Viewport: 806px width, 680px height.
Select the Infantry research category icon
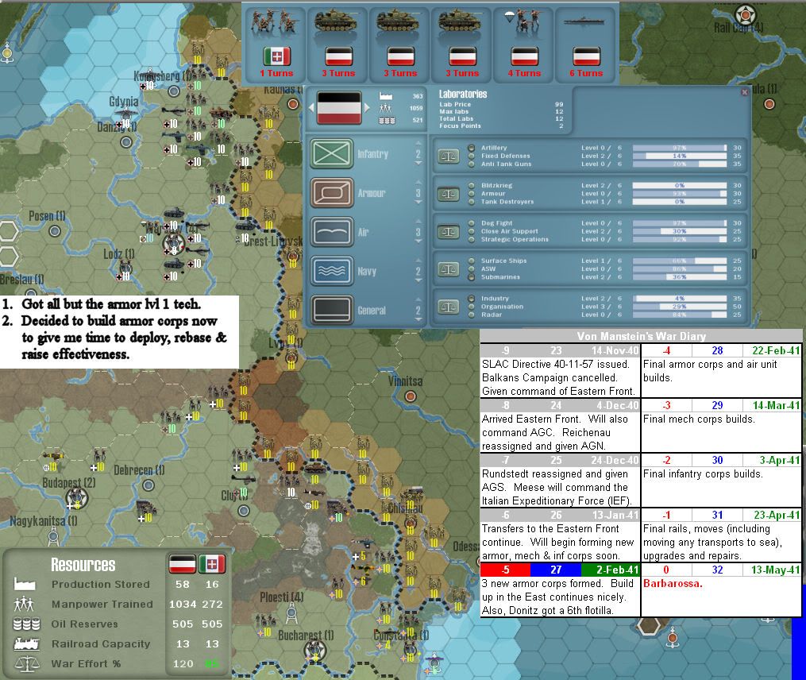point(332,153)
